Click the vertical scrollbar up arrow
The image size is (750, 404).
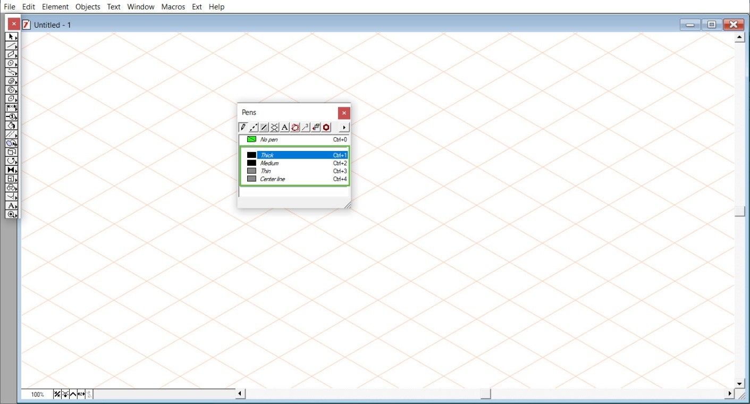click(x=739, y=38)
